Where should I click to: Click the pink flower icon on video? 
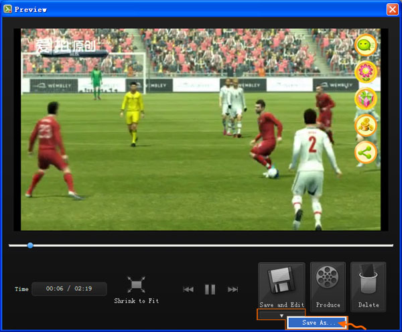(x=366, y=72)
